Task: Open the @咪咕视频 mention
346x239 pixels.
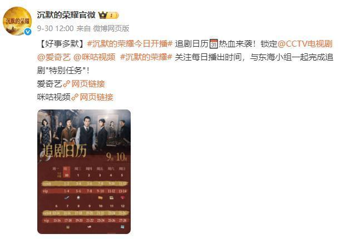Action: click(x=95, y=57)
